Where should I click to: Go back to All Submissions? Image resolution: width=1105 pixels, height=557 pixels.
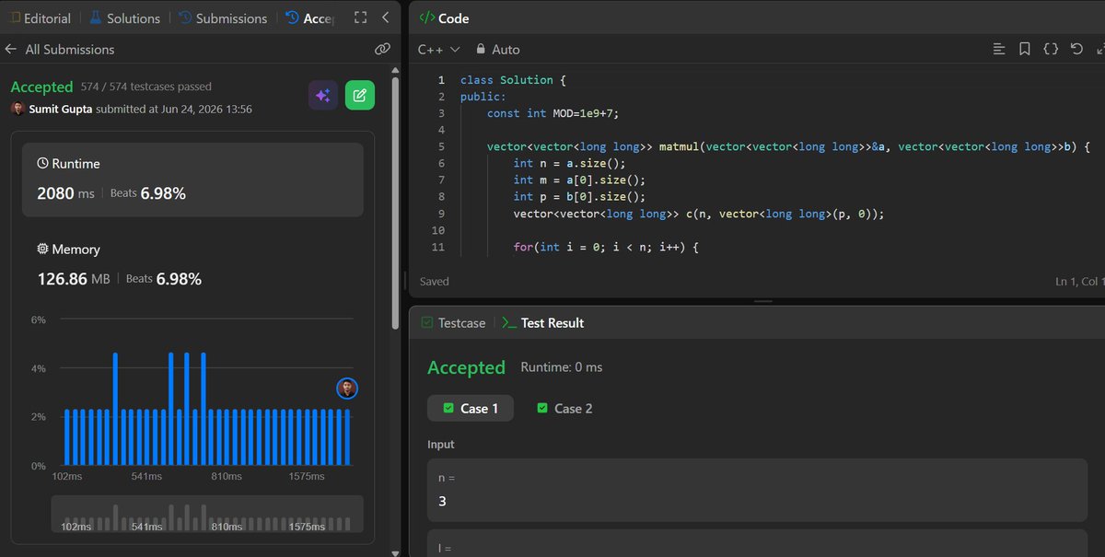coord(60,49)
